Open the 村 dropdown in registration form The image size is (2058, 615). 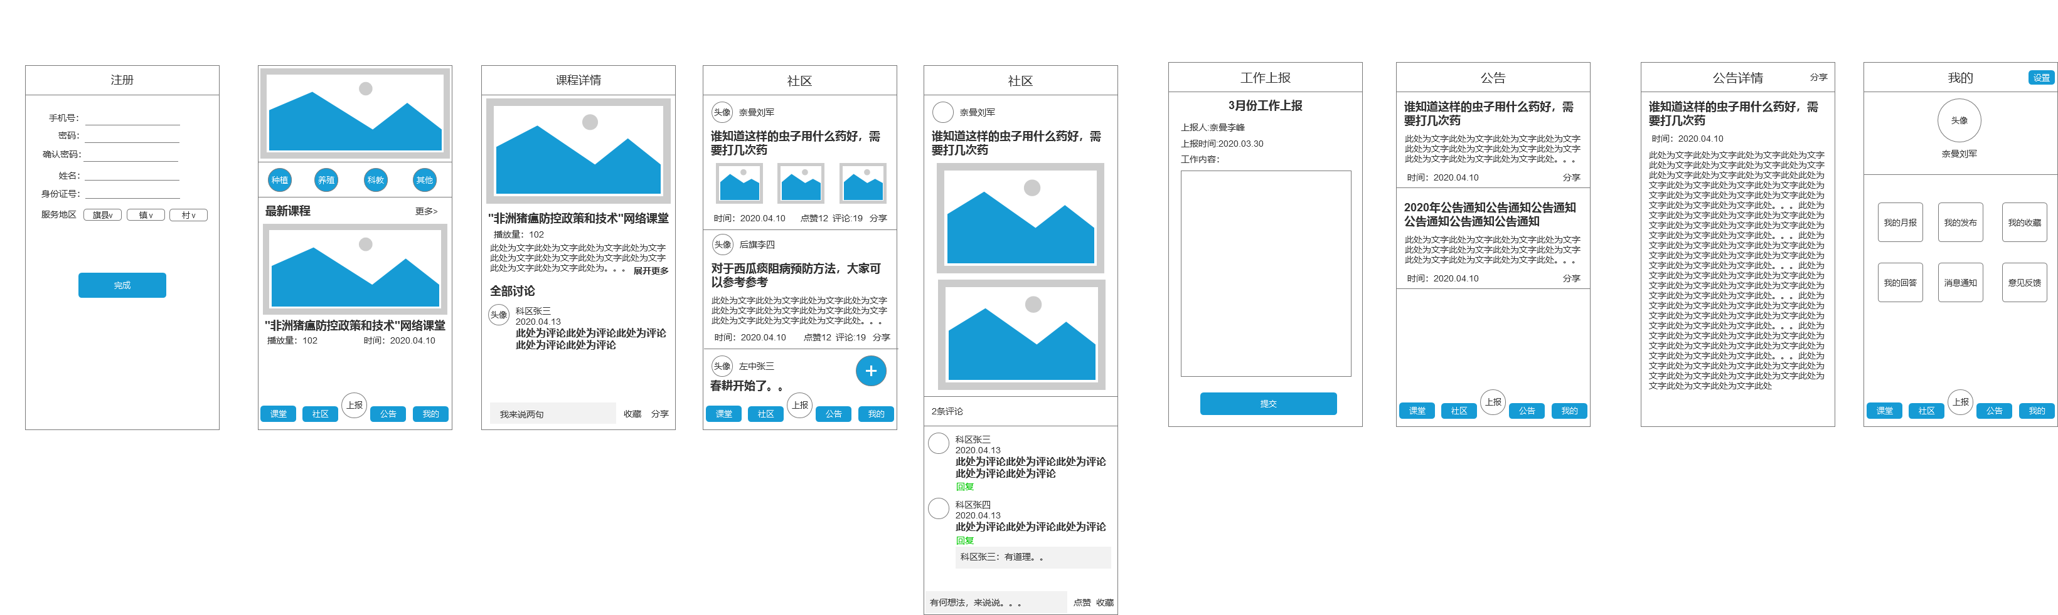point(188,215)
